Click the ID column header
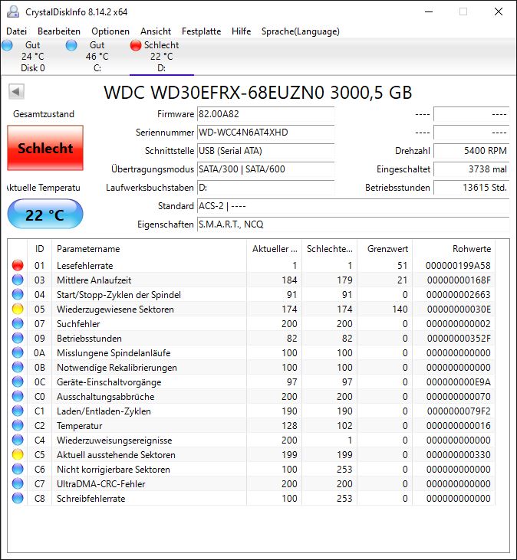 pyautogui.click(x=39, y=249)
